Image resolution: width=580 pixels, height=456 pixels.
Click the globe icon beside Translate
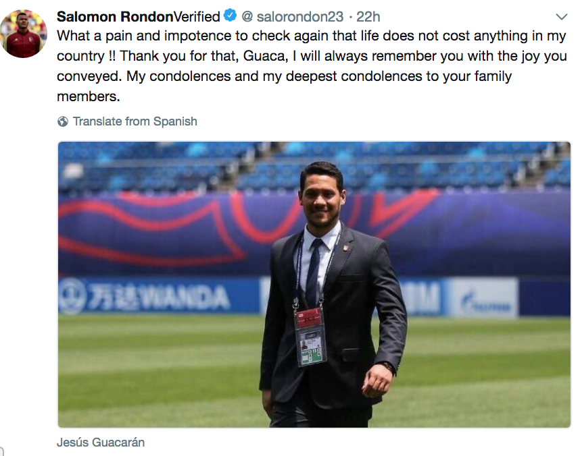[63, 121]
